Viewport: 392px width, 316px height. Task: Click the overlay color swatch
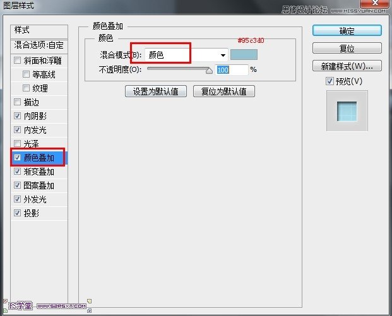(244, 55)
